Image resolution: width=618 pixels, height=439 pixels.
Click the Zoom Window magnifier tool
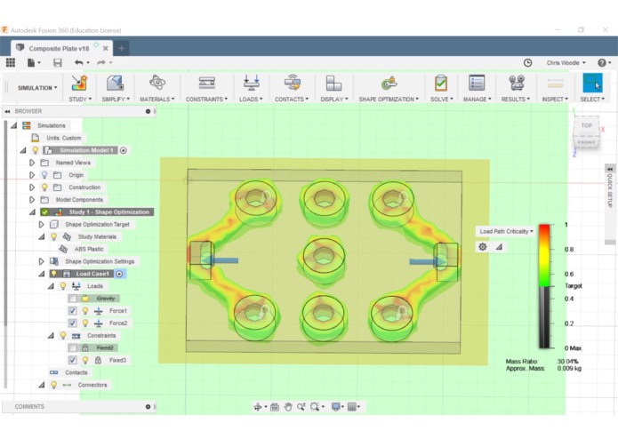point(315,407)
